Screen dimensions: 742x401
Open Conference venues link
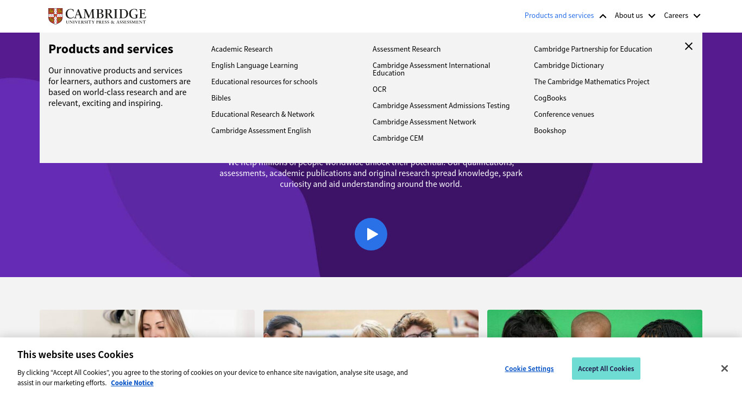(x=564, y=114)
